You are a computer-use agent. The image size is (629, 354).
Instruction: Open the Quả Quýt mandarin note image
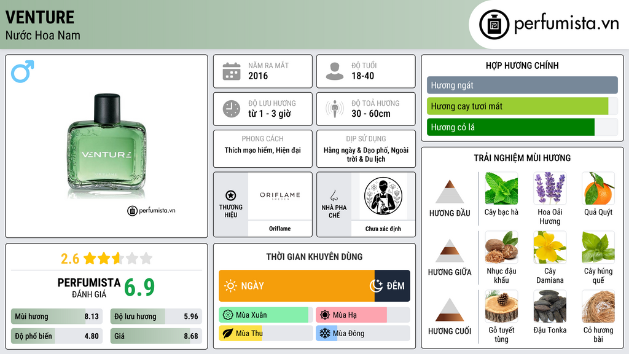[598, 189]
